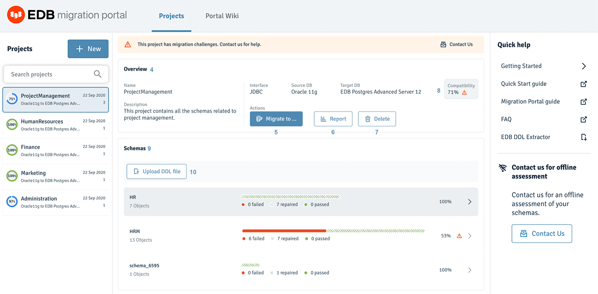Click the Migrate to button
The width and height of the screenshot is (598, 294).
[276, 119]
